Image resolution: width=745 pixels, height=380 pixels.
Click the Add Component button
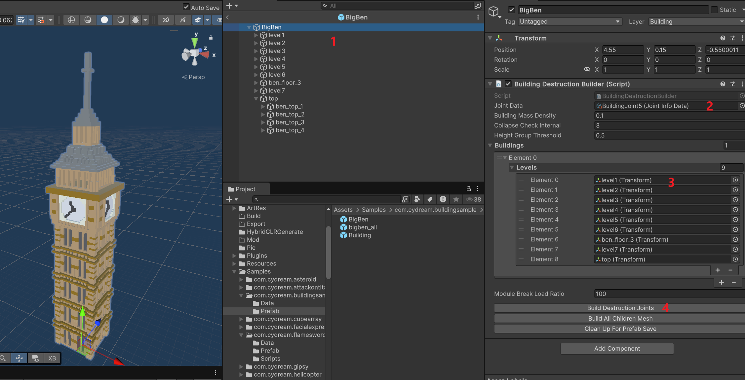click(617, 349)
